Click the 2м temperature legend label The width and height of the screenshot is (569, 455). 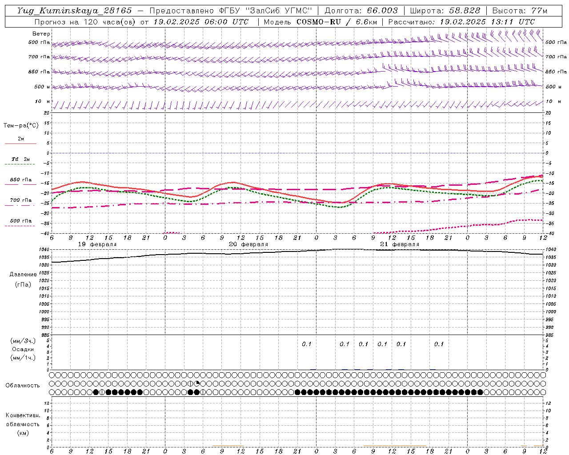coord(21,139)
